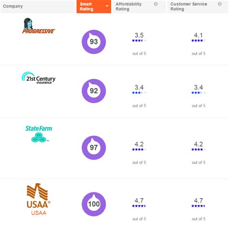The image size is (229, 232).
Task: Click the Smart Rating 92 badge
Action: click(94, 91)
